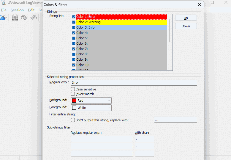
Task: Uncheck the Color 1: Error checkbox
Action: tap(74, 17)
